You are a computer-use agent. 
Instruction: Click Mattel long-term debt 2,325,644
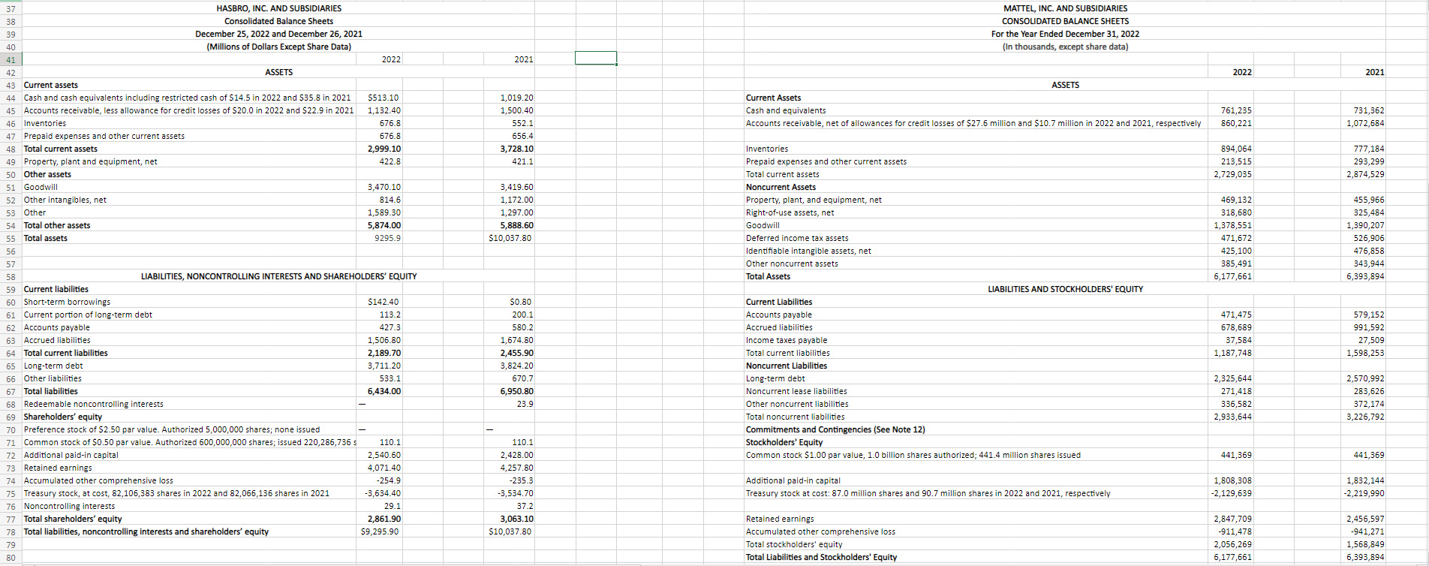[x=1233, y=378]
